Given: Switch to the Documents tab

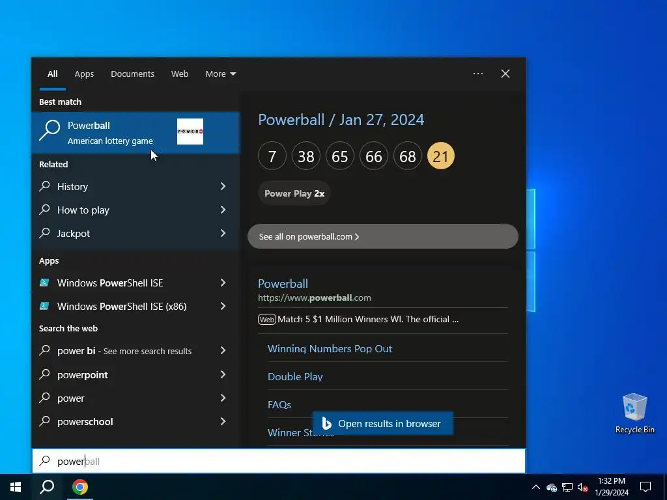Looking at the screenshot, I should click(132, 74).
